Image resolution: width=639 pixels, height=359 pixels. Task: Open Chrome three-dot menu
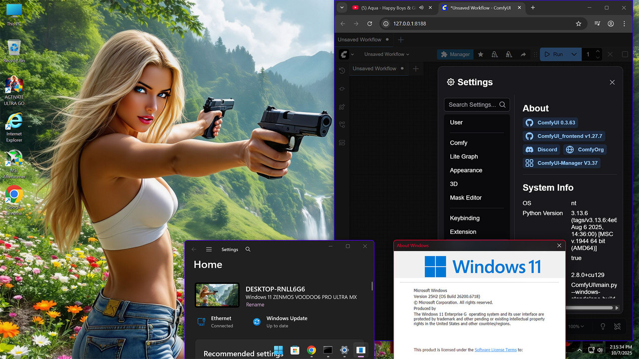(x=625, y=23)
